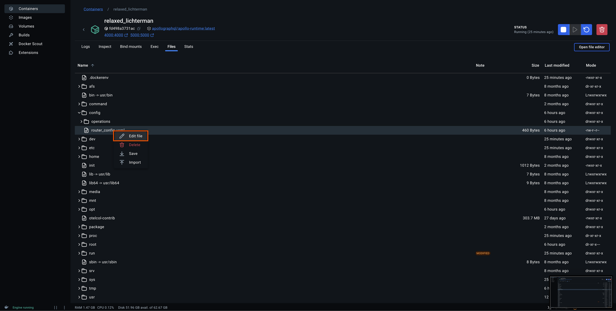This screenshot has height=311, width=616.
Task: Delete the container using the trash icon
Action: (x=602, y=29)
